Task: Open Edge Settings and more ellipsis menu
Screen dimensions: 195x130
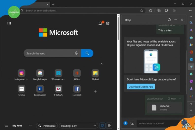Action: point(190,11)
